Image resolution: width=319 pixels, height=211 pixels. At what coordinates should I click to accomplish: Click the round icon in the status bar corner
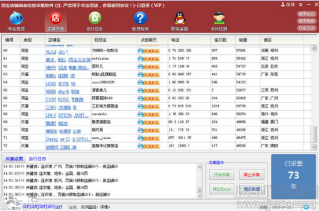tap(306, 207)
